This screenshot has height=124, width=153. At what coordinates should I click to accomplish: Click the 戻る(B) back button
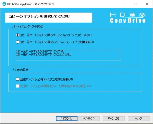[67, 118]
